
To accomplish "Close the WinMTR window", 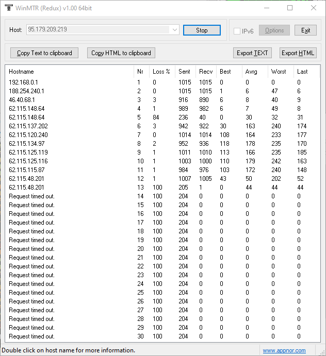I will [314, 8].
